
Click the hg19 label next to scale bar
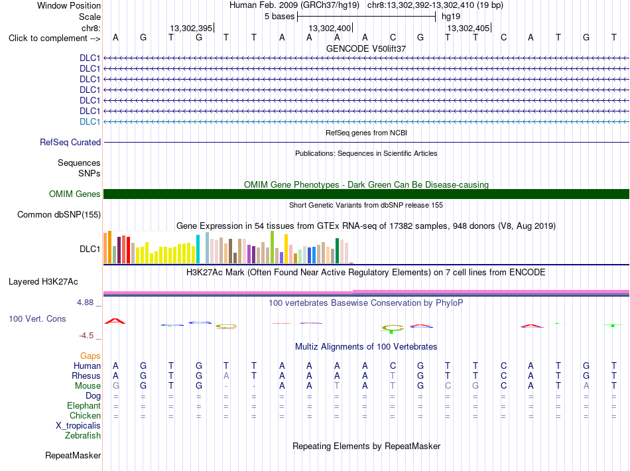(x=451, y=17)
